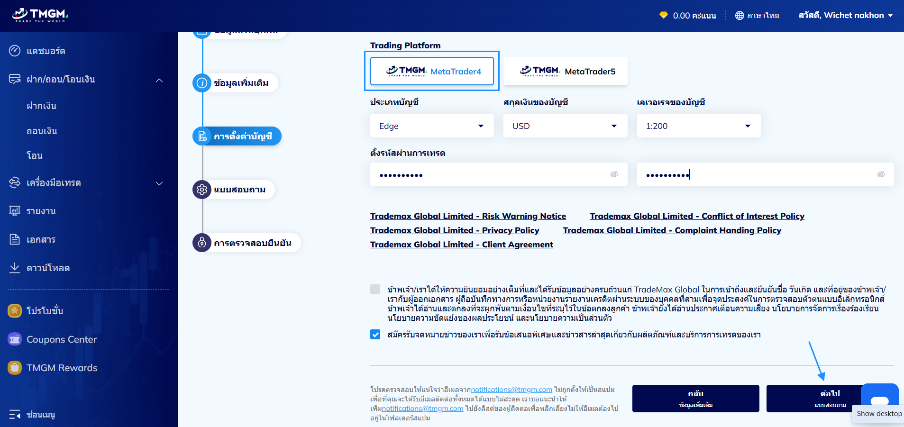904x427 pixels.
Task: Open leverage 1:200 dropdown
Action: click(x=699, y=126)
